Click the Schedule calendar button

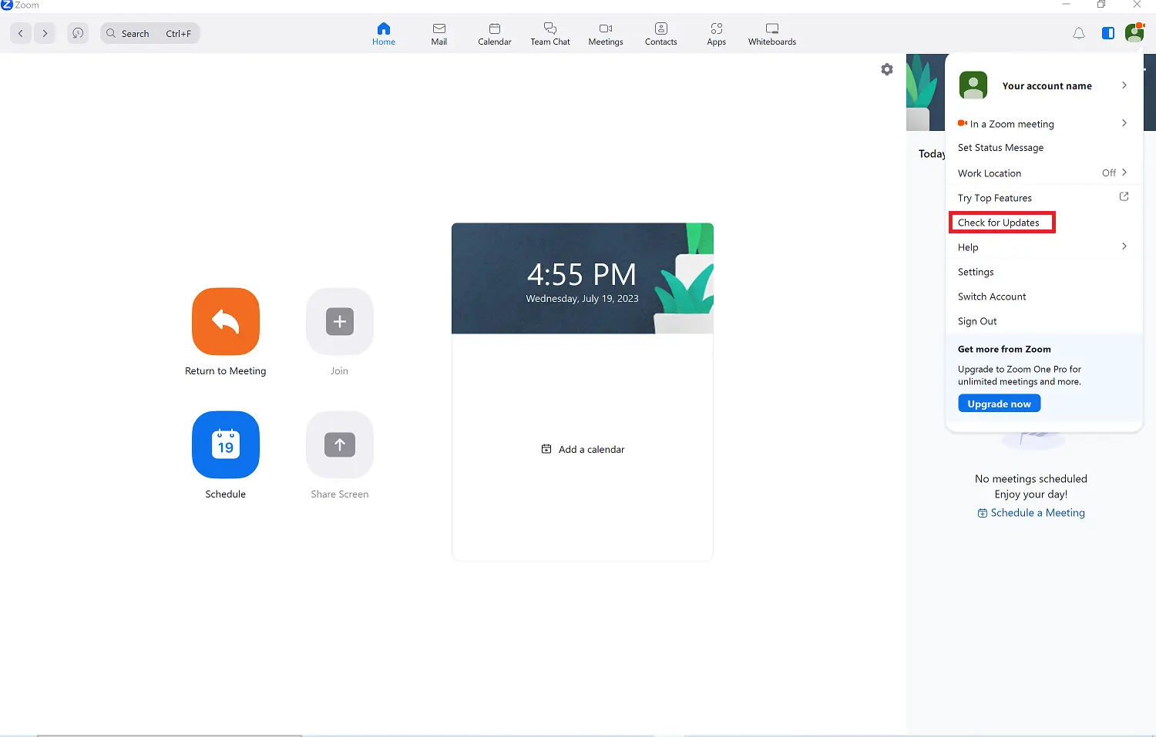click(226, 444)
